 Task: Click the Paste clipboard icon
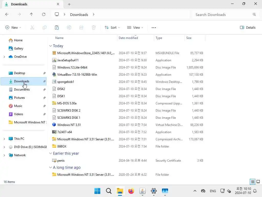click(57, 27)
